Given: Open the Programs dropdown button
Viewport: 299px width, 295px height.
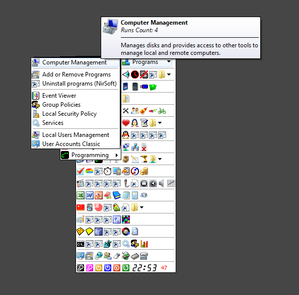Looking at the screenshot, I should pos(146,62).
